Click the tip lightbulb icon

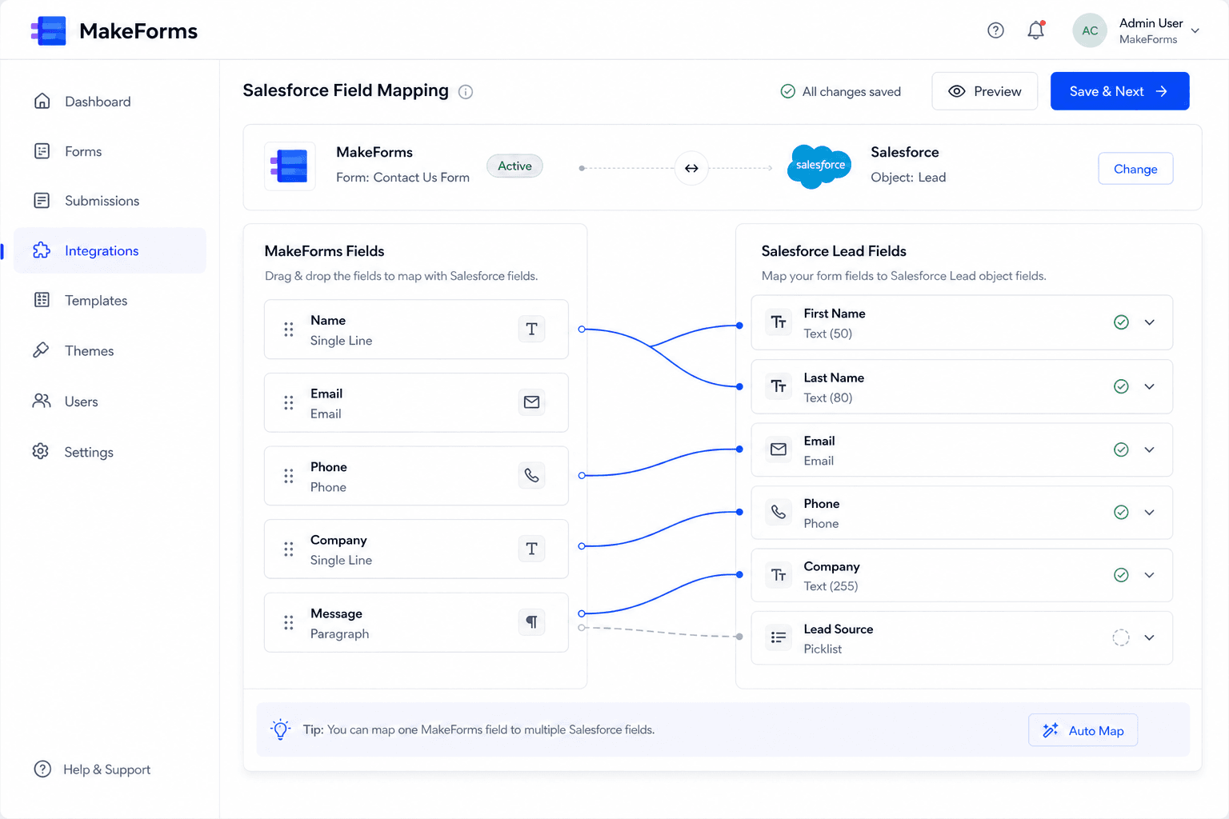tap(280, 729)
